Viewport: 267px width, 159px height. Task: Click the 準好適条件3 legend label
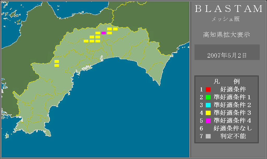pyautogui.click(x=232, y=113)
